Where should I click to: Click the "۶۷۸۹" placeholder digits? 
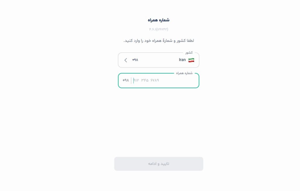[x=155, y=80]
